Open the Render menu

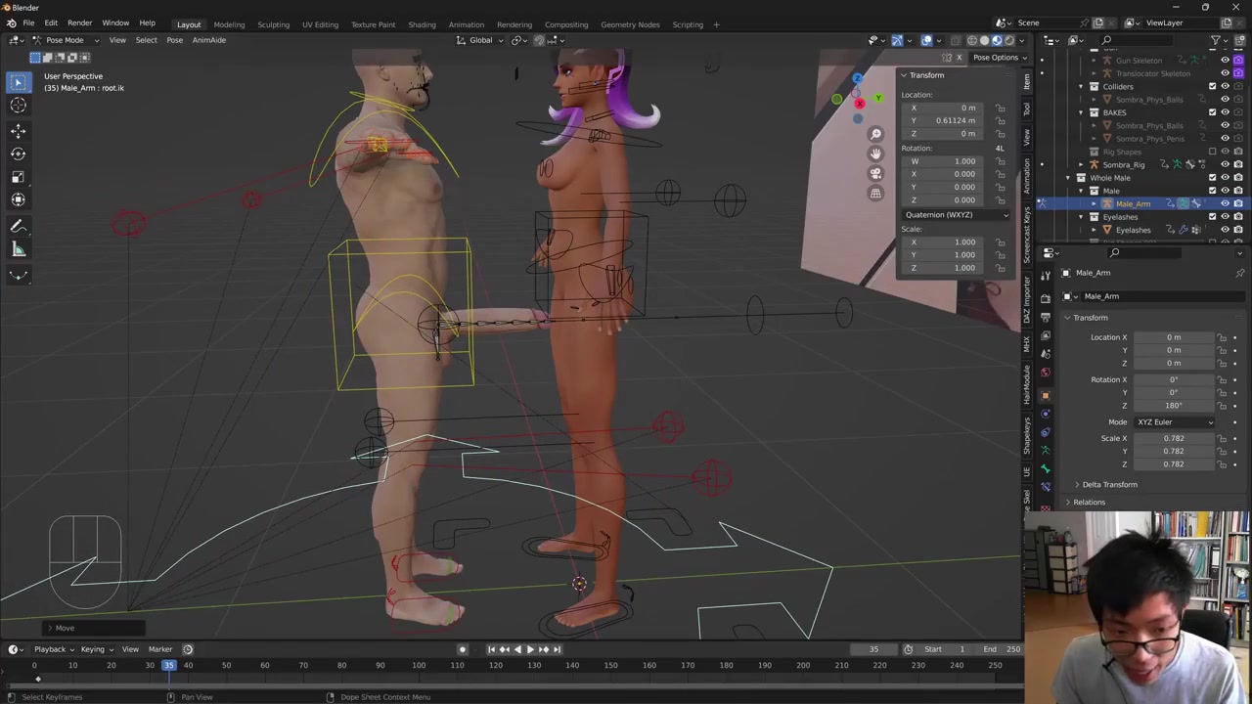[79, 22]
